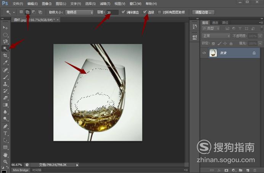Open the 图像(I) menu
264x173 pixels.
(47, 3)
